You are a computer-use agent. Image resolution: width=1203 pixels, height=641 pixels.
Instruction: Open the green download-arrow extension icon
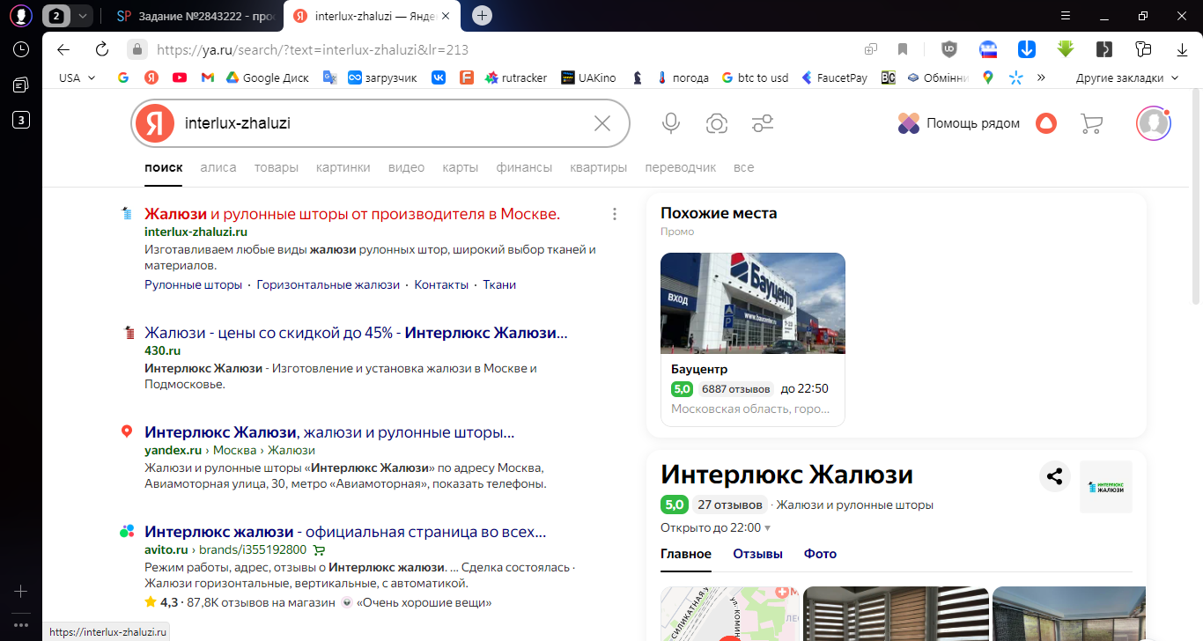[1066, 49]
